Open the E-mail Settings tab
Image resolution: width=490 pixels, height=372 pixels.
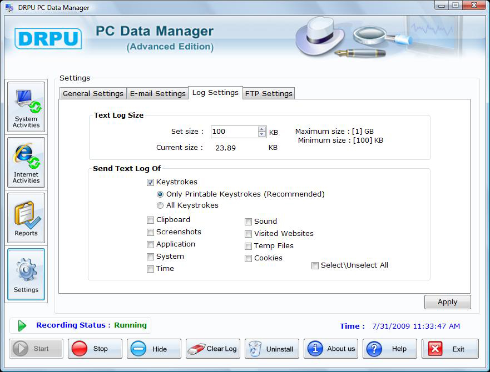[158, 93]
